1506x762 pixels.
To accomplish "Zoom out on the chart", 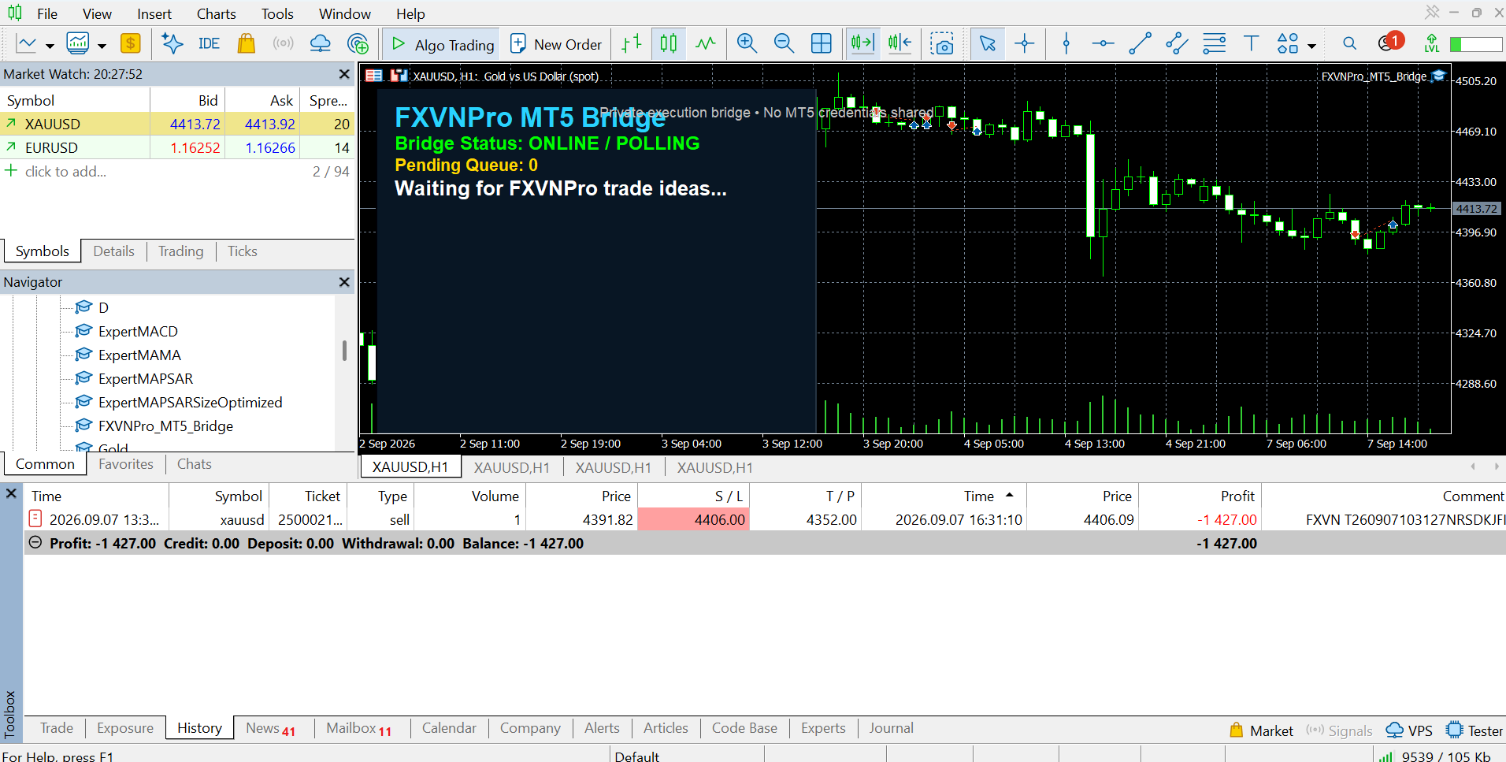I will (x=784, y=43).
